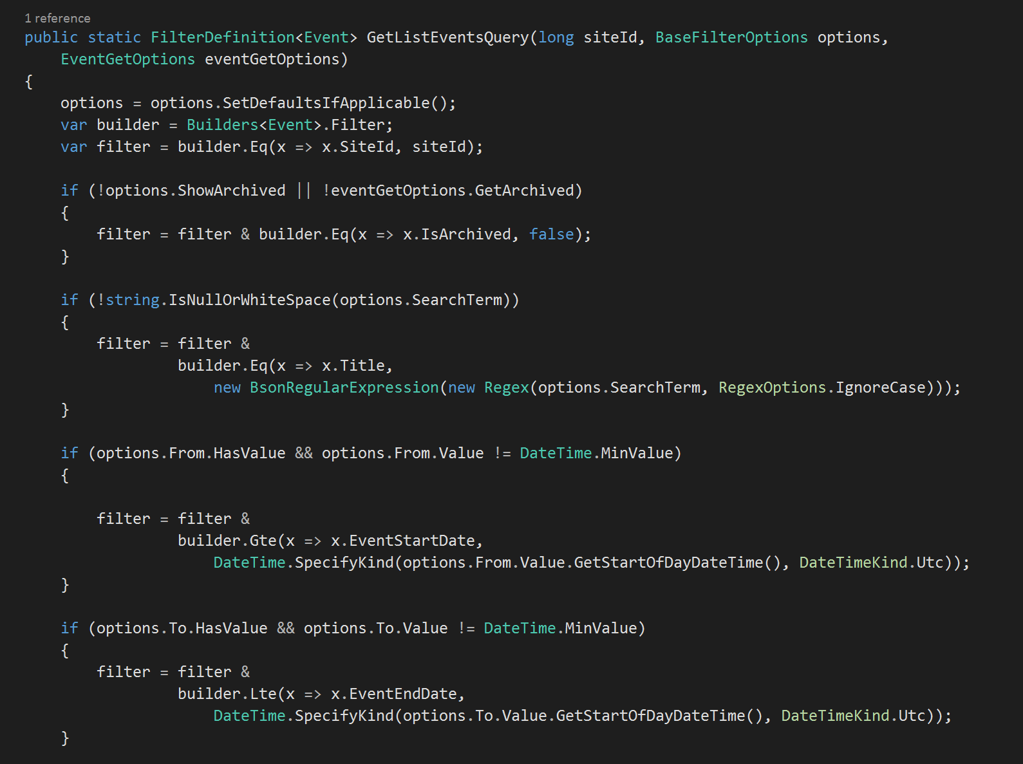Screen dimensions: 1023x764
Task: Click the "EventGetOptions" type name
Action: [127, 59]
